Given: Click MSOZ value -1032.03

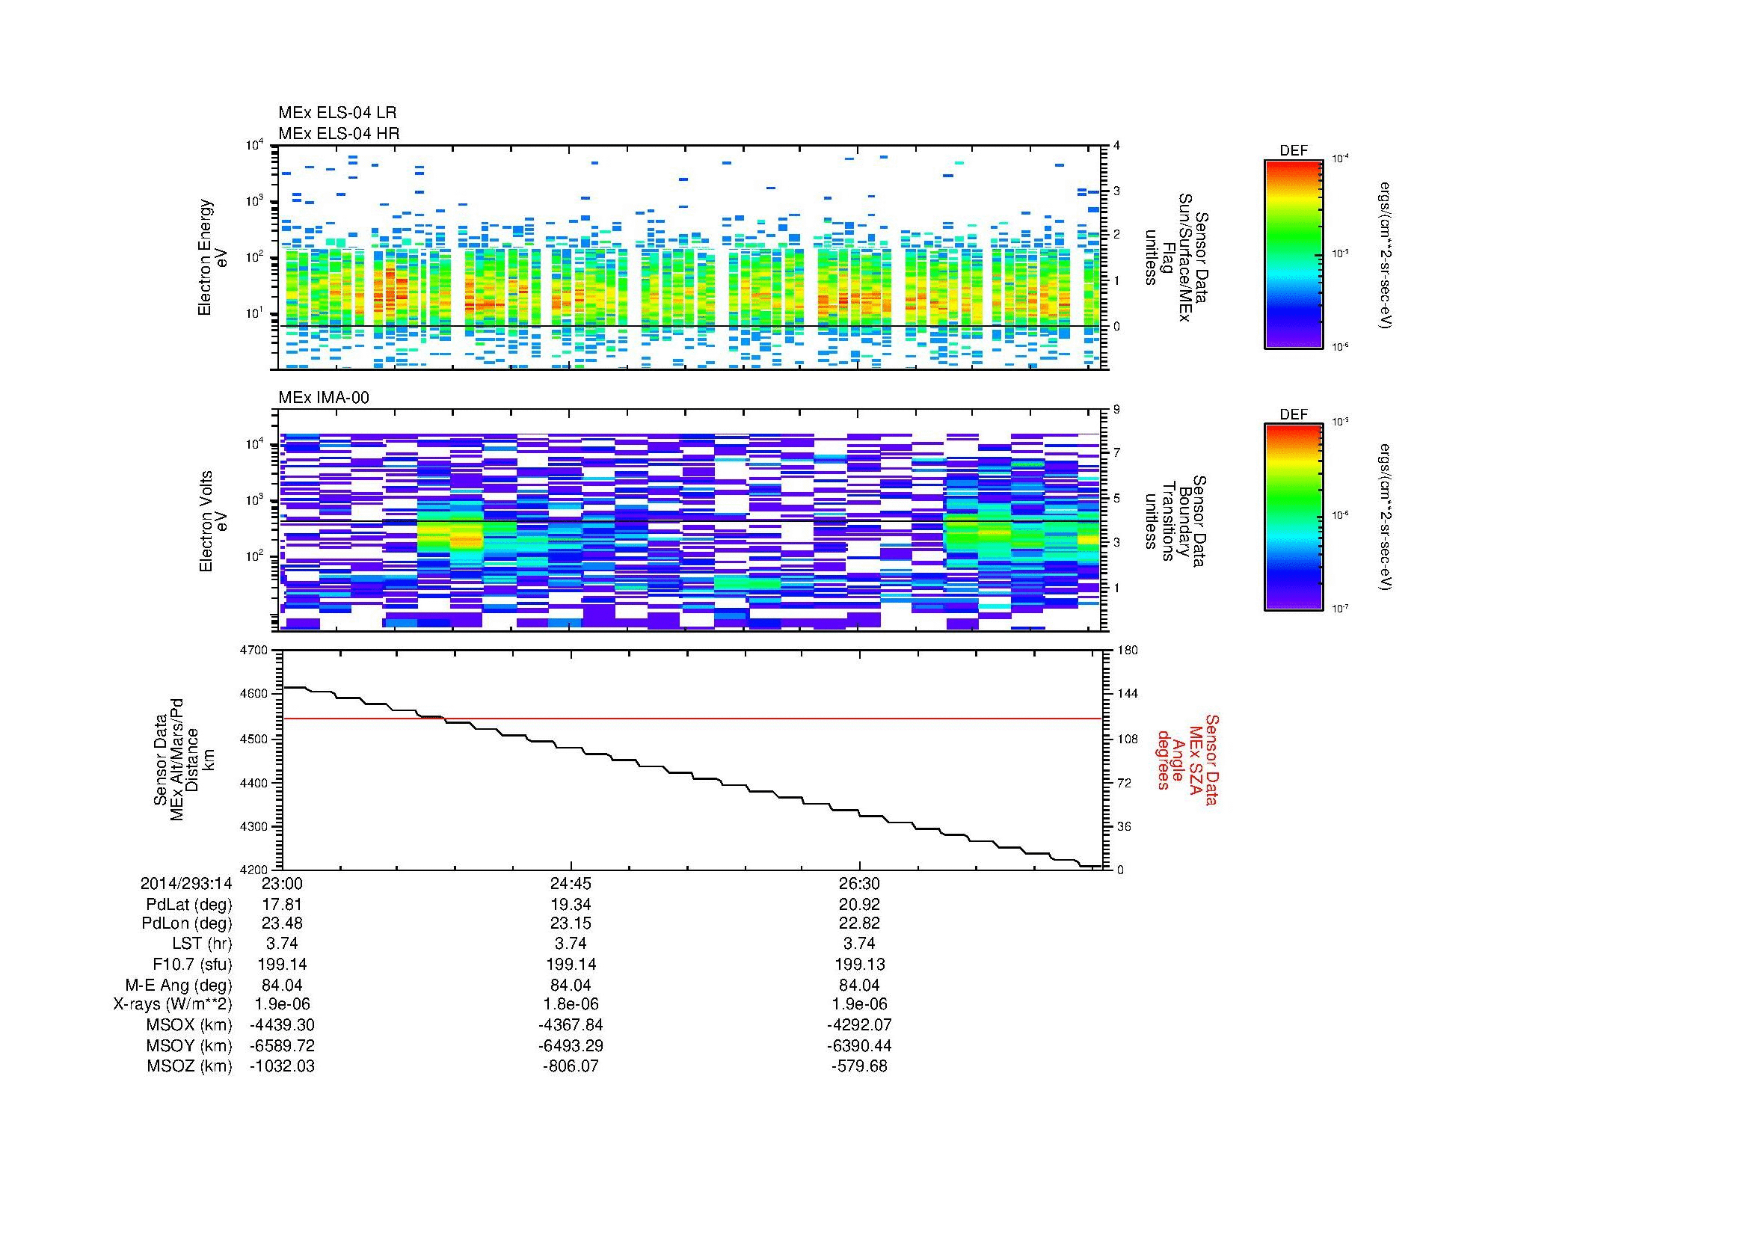Looking at the screenshot, I should [x=282, y=1066].
